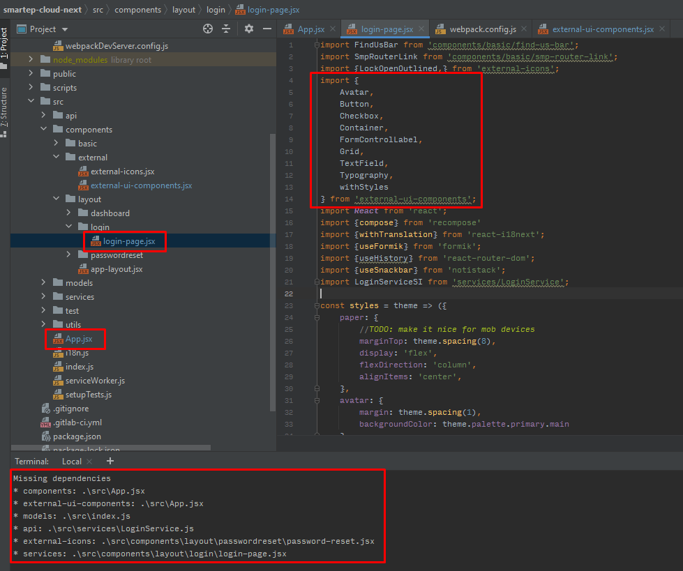Expand the passwordreset folder

point(68,254)
